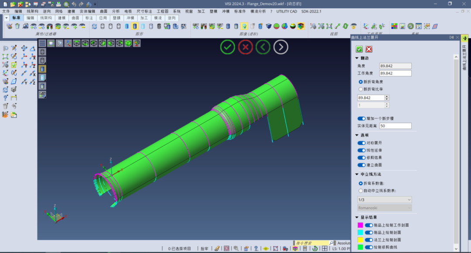The height and width of the screenshot is (253, 471).
Task: Toggle 制品上绘制剖面 display switch
Action: (x=369, y=233)
